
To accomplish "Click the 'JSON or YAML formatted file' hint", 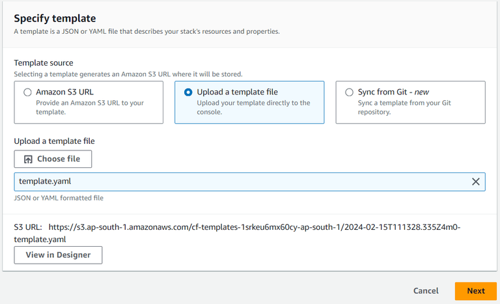I will 59,198.
